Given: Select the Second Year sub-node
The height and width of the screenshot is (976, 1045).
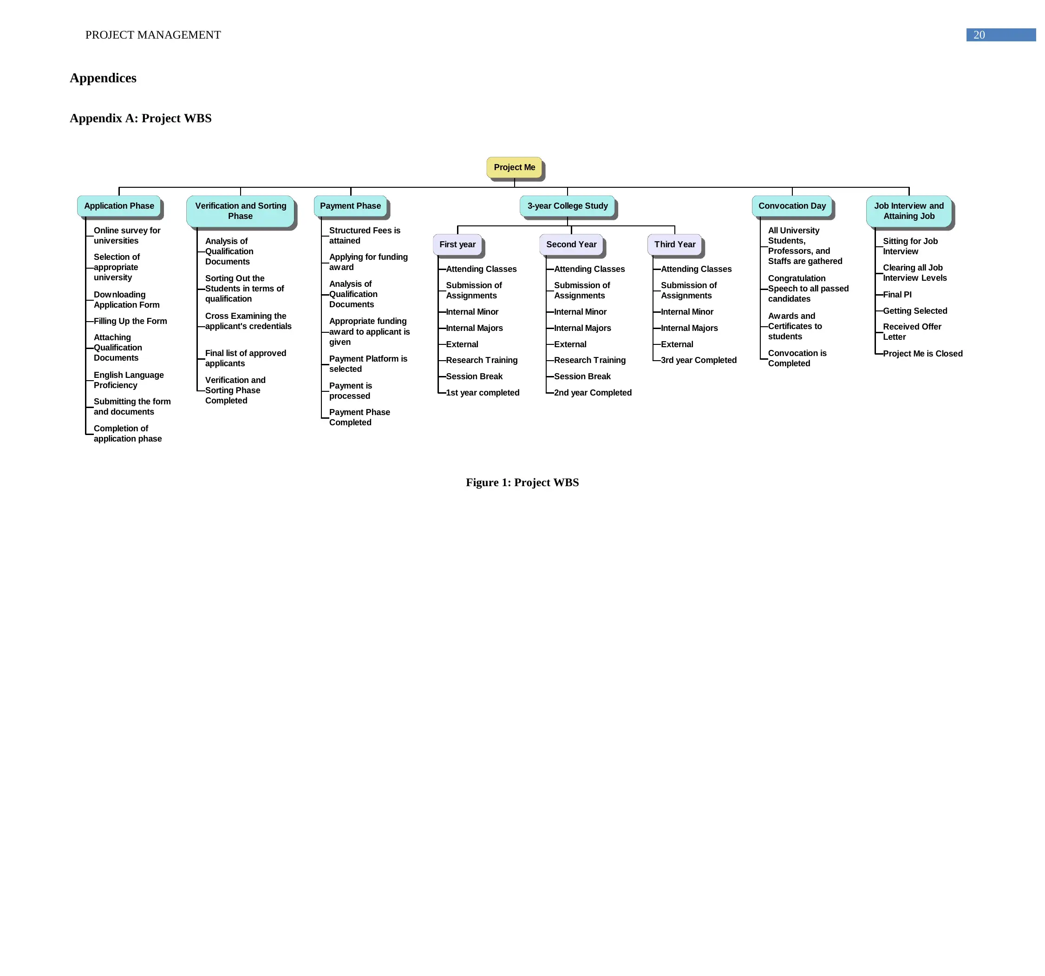Looking at the screenshot, I should pyautogui.click(x=569, y=244).
